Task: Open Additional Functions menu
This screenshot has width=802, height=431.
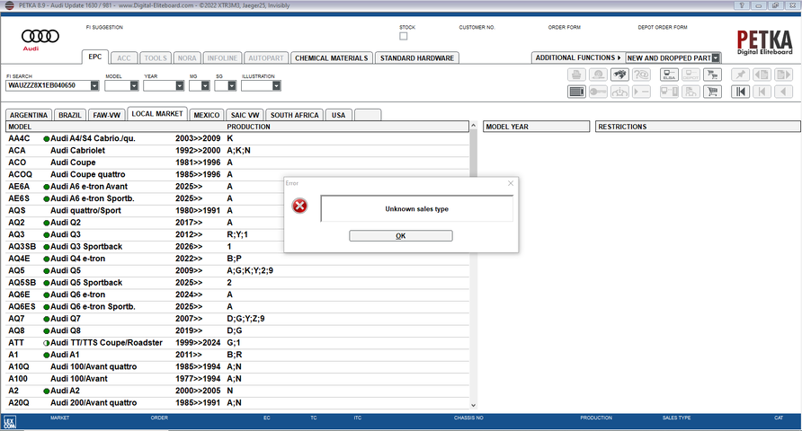Action: click(577, 57)
